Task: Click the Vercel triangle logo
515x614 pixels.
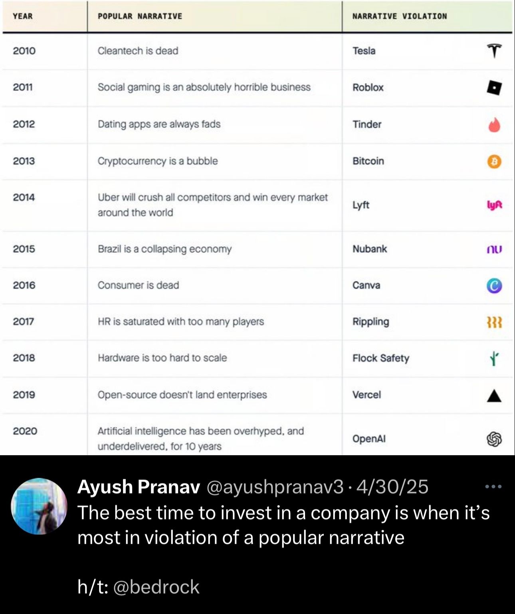Action: pyautogui.click(x=494, y=395)
